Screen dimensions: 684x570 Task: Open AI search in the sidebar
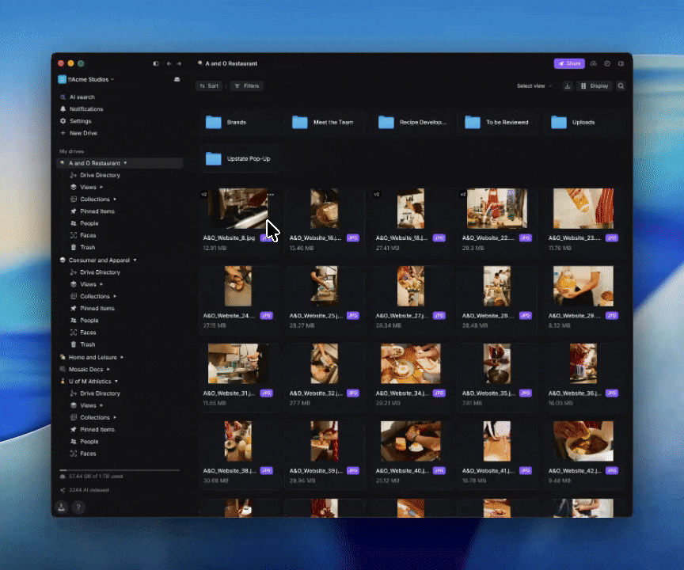coord(82,97)
